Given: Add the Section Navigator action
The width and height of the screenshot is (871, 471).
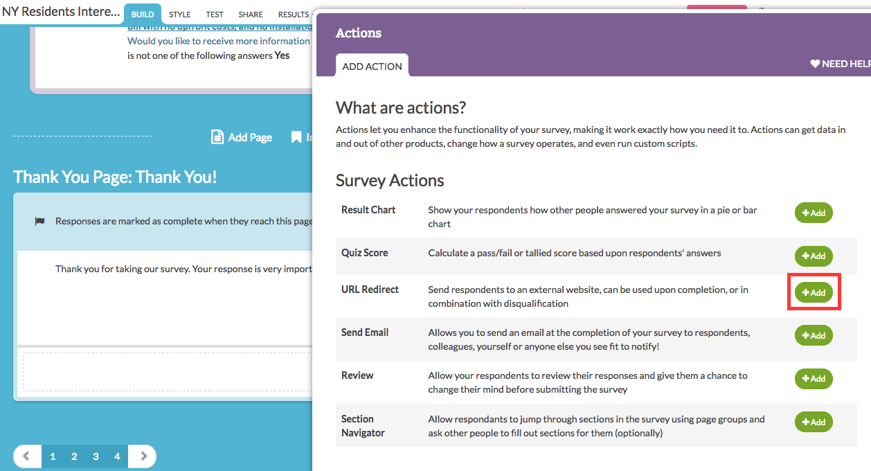Looking at the screenshot, I should [x=814, y=423].
